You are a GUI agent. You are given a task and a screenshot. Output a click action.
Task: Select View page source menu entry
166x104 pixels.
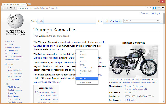pos(86,71)
